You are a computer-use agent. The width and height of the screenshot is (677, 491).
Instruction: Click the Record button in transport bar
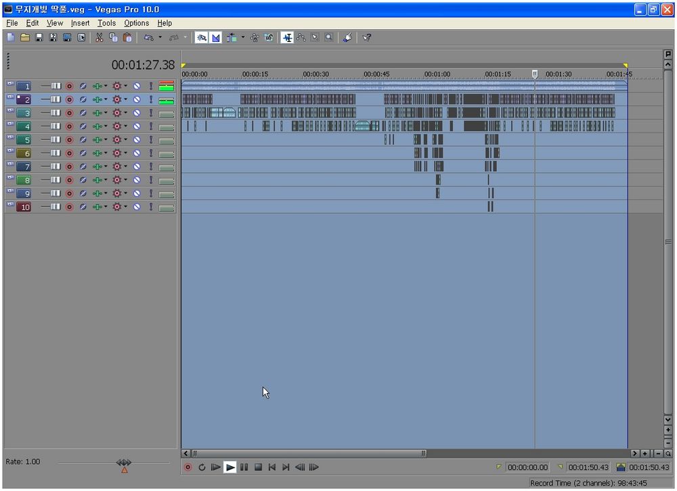tap(188, 467)
